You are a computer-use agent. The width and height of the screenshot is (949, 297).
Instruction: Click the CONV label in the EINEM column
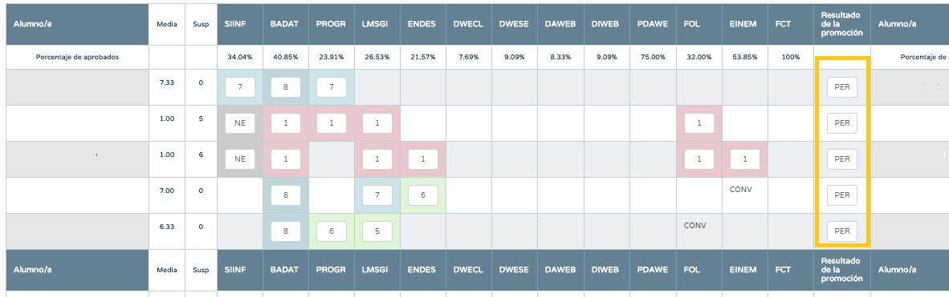741,189
